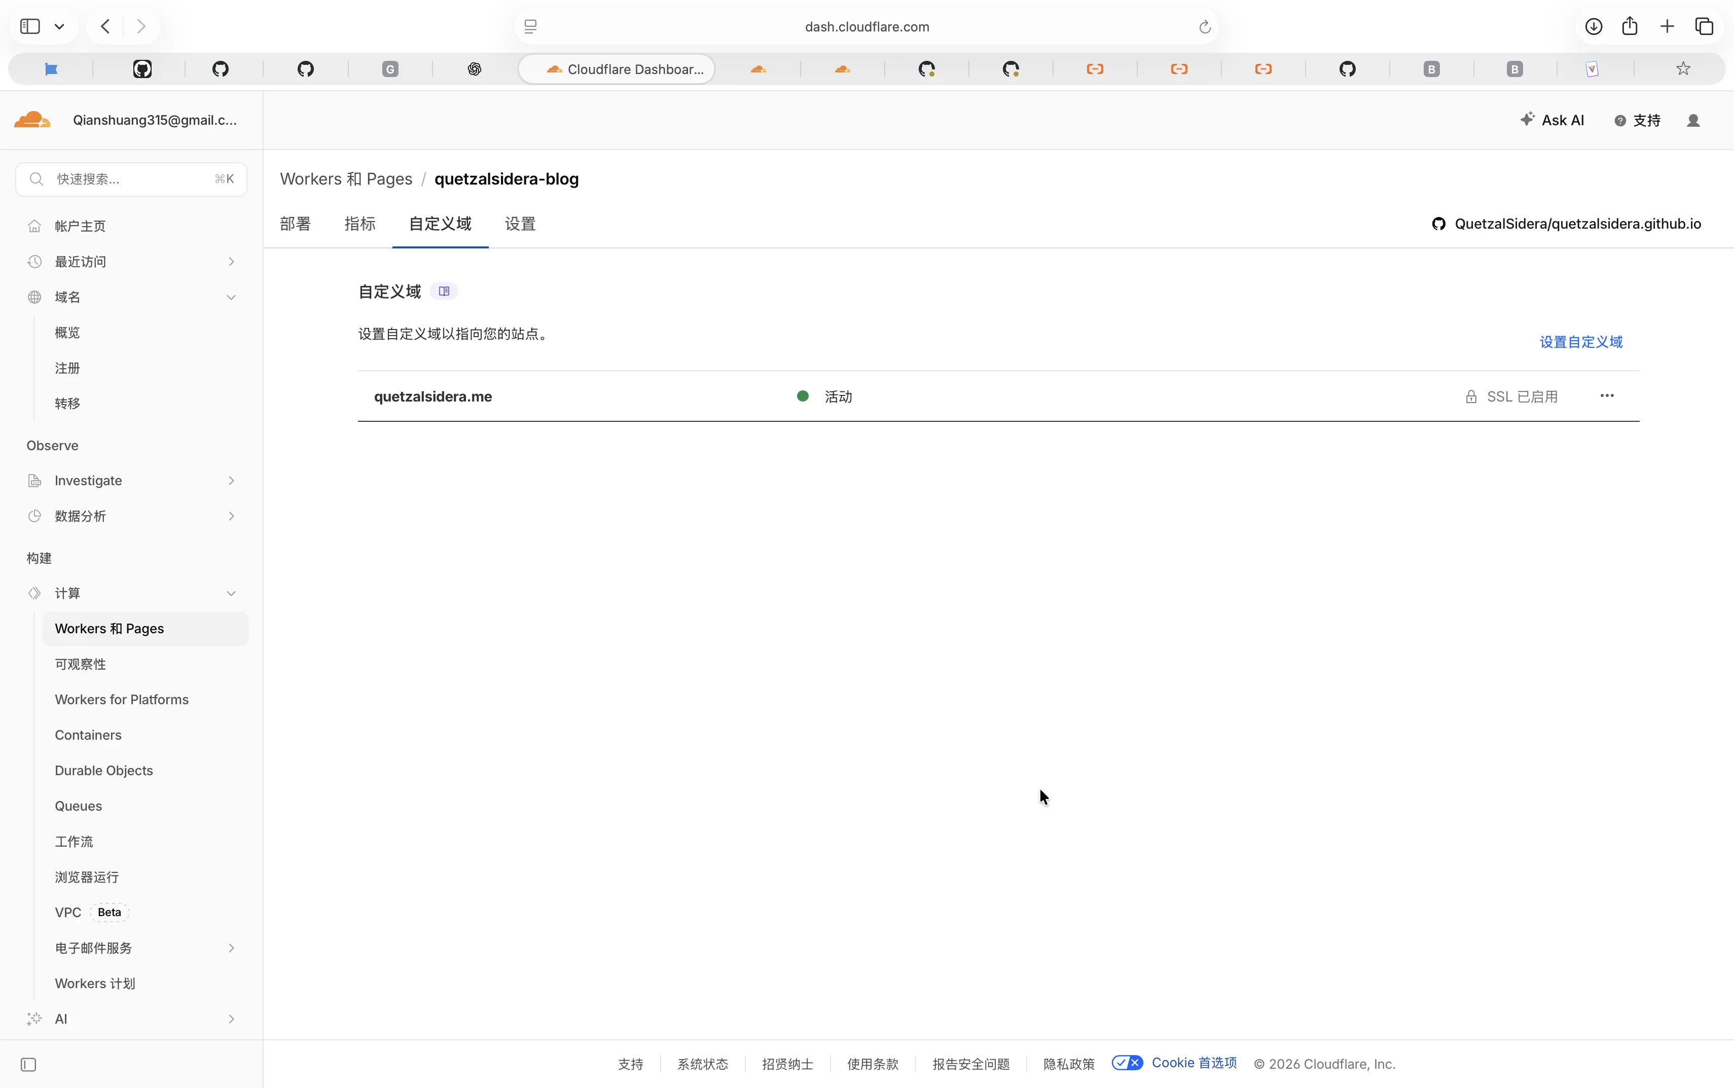Open the Ask AI assistant
This screenshot has width=1734, height=1088.
coord(1552,120)
